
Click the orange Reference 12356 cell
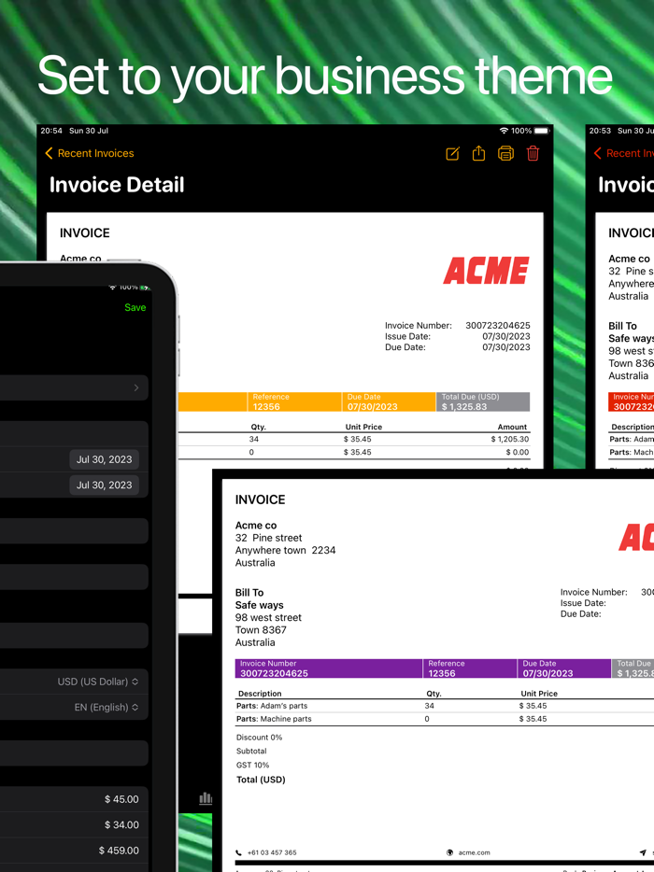(x=294, y=402)
